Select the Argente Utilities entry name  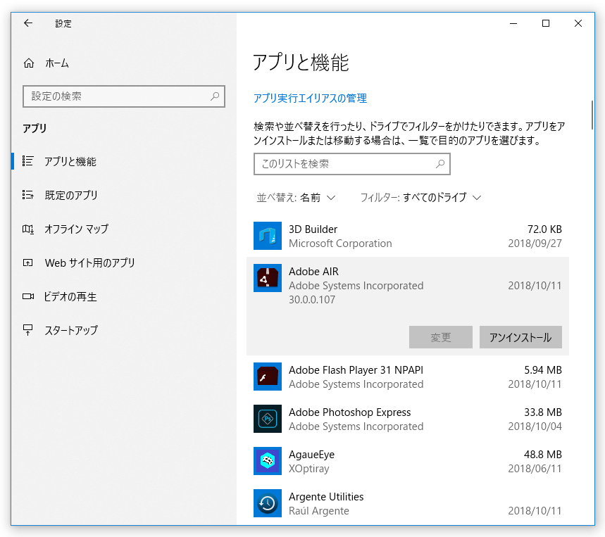(x=326, y=496)
